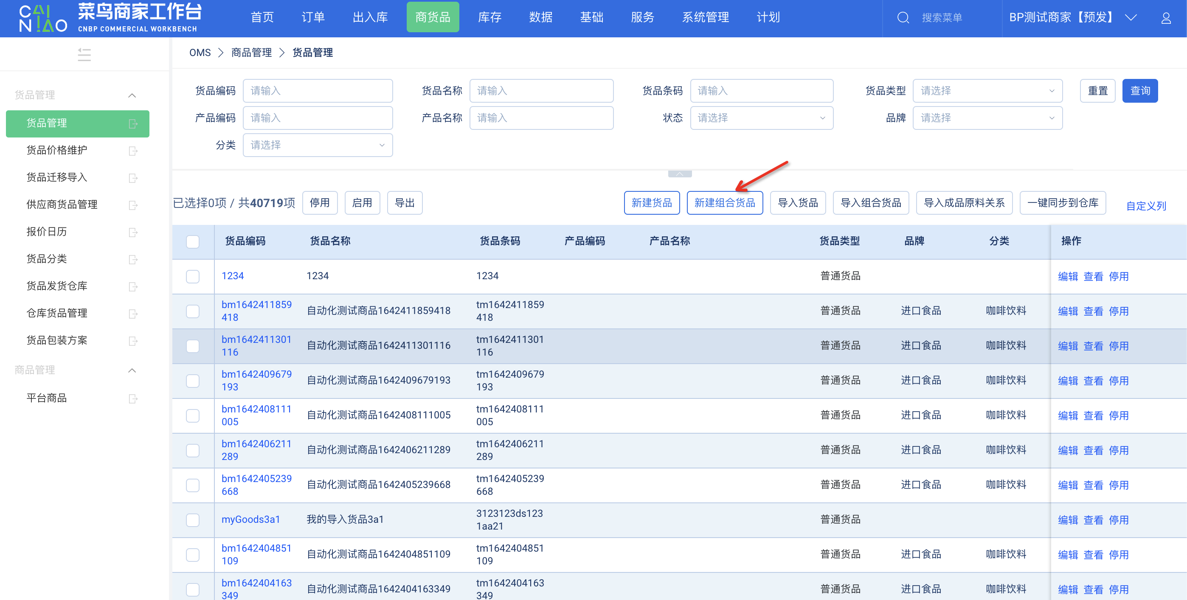The image size is (1187, 600).
Task: Collapse the 货品管理 sidebar group
Action: point(132,95)
